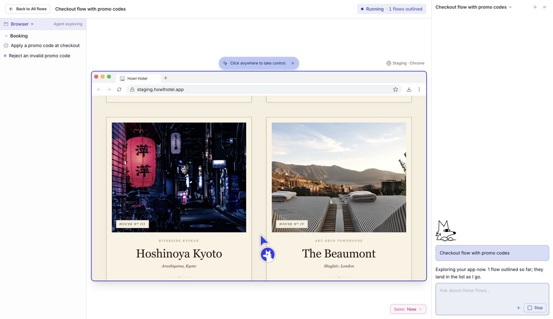Start a new chat with the plus icon
Image resolution: width=553 pixels, height=319 pixels.
click(535, 7)
